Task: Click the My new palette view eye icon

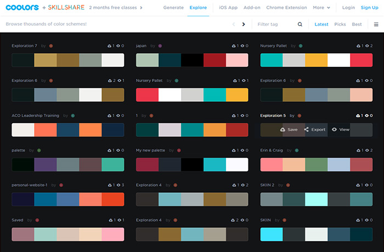Action: tap(242, 150)
